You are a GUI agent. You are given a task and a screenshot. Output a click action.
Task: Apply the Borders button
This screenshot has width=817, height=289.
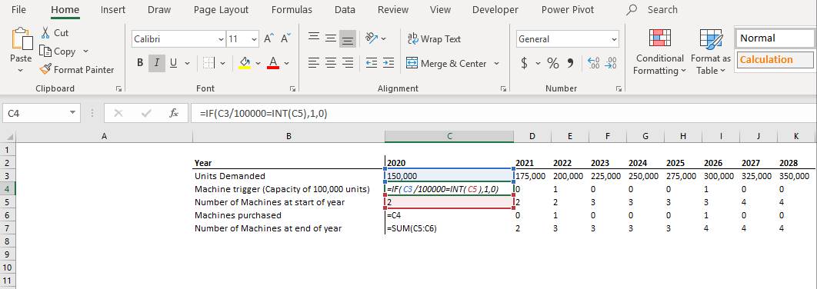[x=209, y=63]
